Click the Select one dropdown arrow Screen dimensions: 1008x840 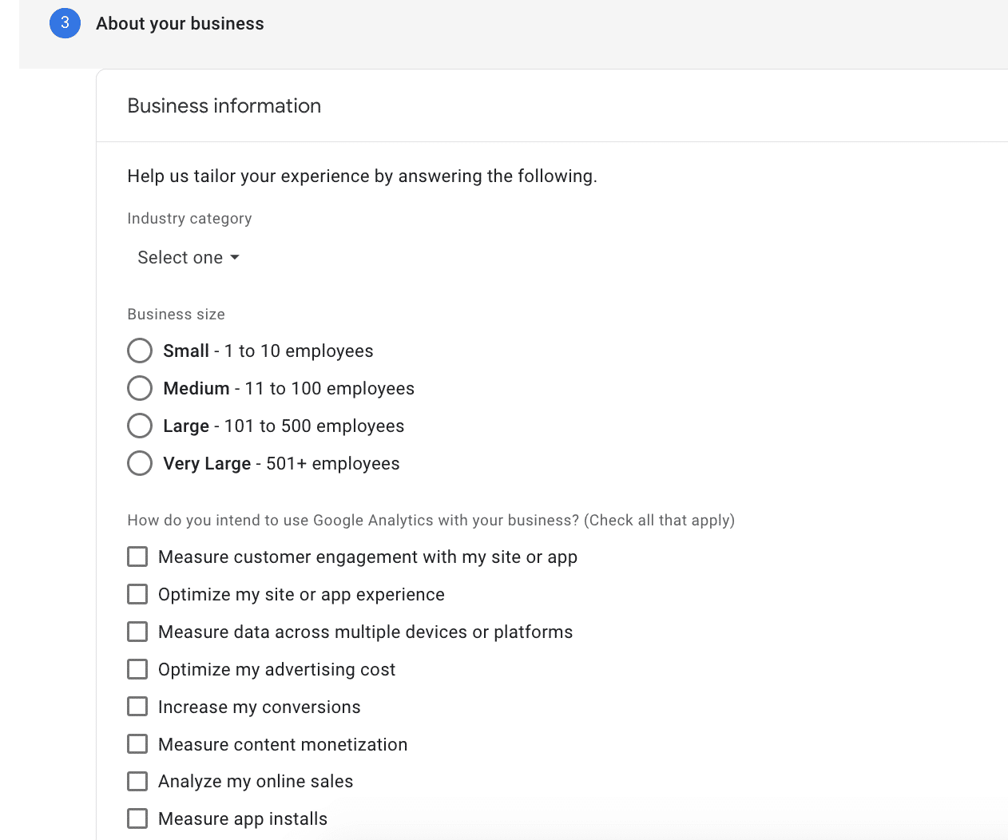(x=235, y=258)
